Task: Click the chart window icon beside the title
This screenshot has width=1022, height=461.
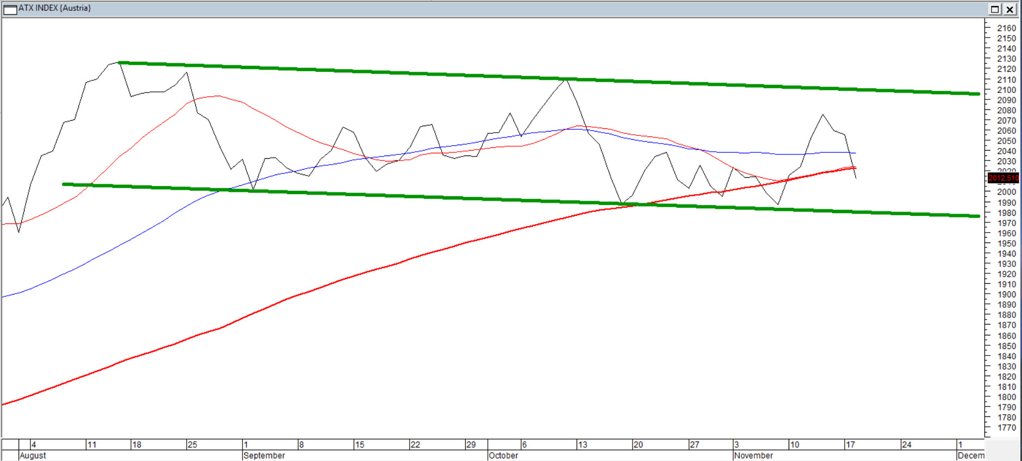Action: pos(10,9)
